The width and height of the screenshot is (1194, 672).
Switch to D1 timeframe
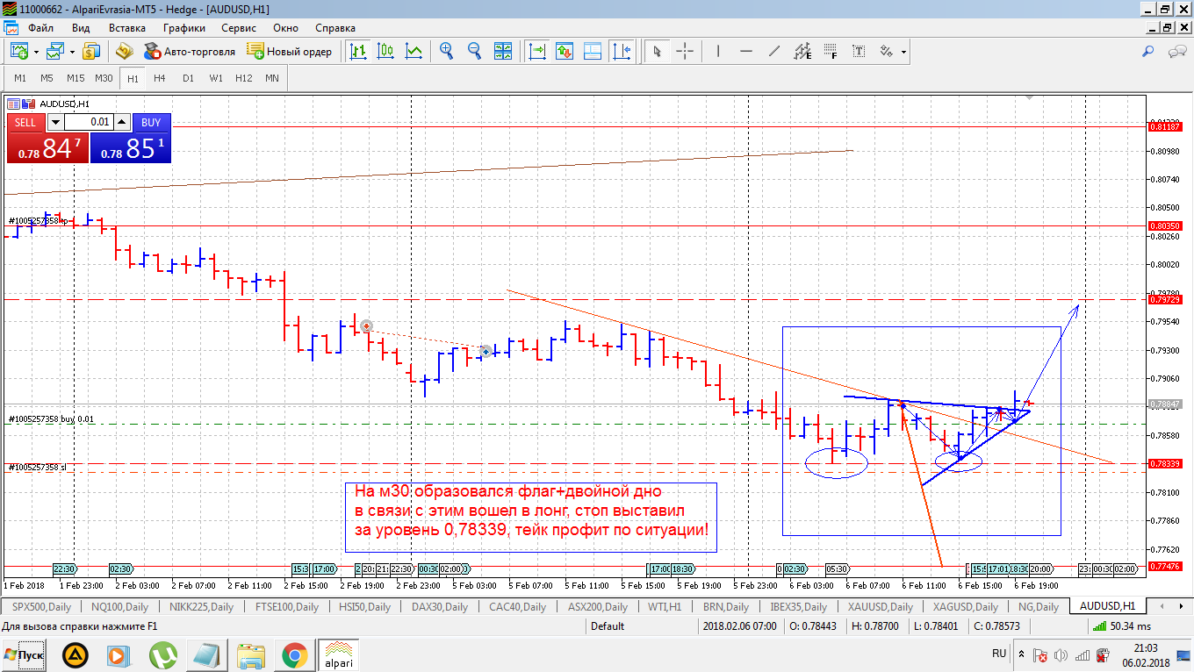188,78
